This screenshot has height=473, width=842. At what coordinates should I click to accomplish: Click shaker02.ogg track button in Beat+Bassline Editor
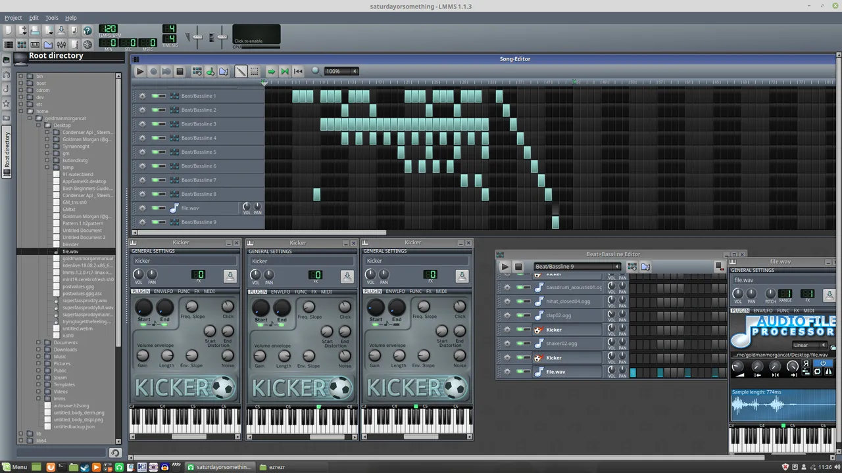[567, 344]
